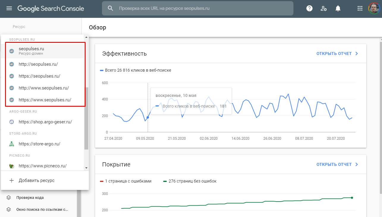
Task: Click the store-argo.ru green favicon
Action: (12, 144)
